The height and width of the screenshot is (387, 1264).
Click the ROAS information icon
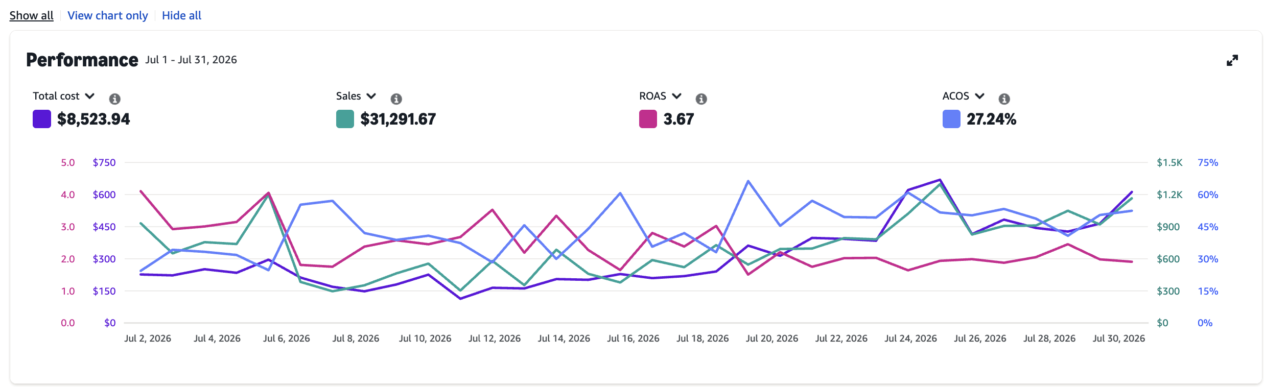coord(701,99)
